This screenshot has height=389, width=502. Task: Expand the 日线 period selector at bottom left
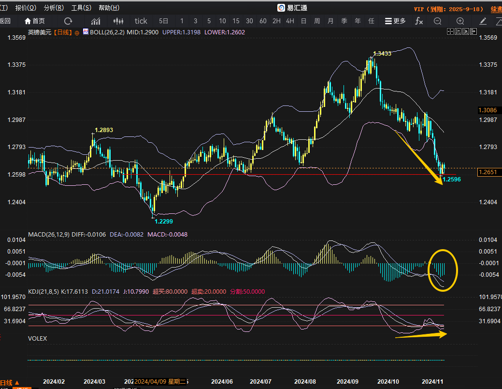click(10, 382)
